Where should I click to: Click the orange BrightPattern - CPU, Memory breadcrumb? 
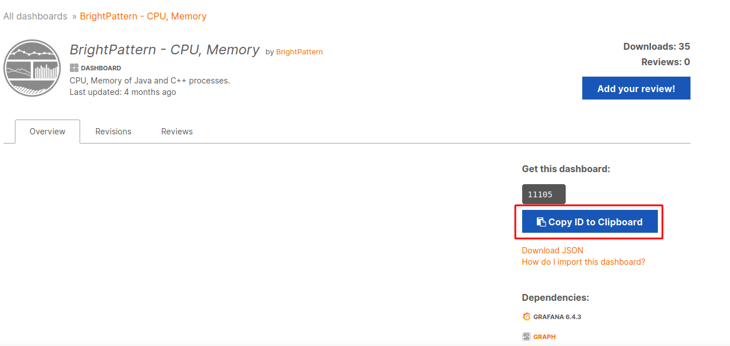tap(143, 16)
